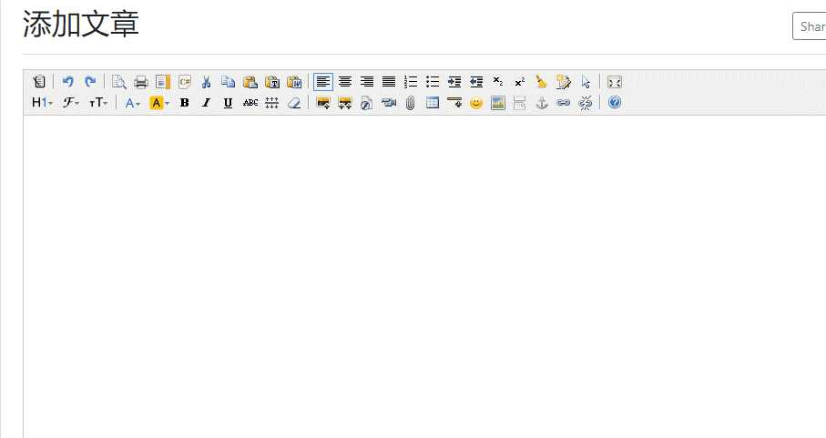
Task: Copy selection using the copy icon
Action: (x=228, y=82)
